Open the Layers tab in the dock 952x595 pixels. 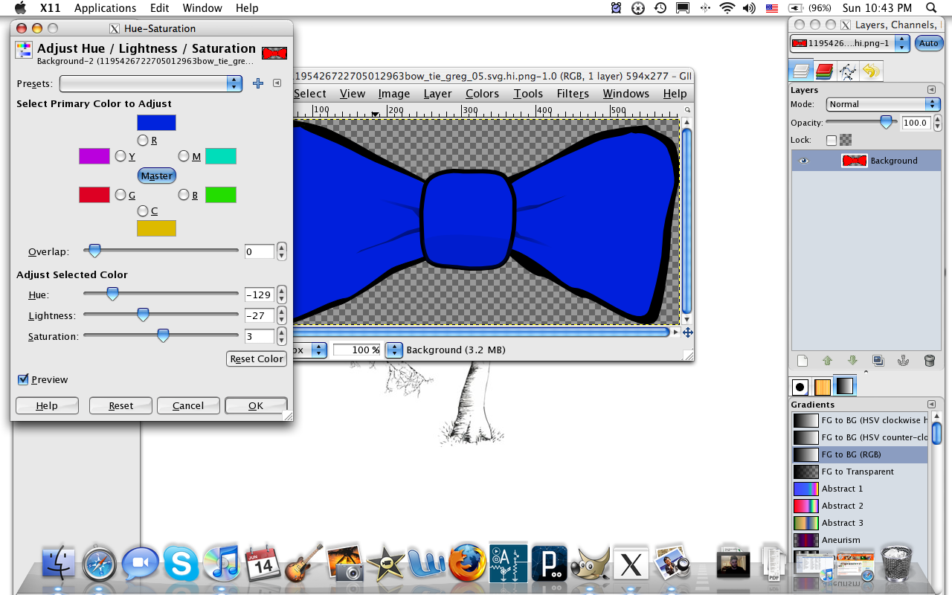click(800, 71)
